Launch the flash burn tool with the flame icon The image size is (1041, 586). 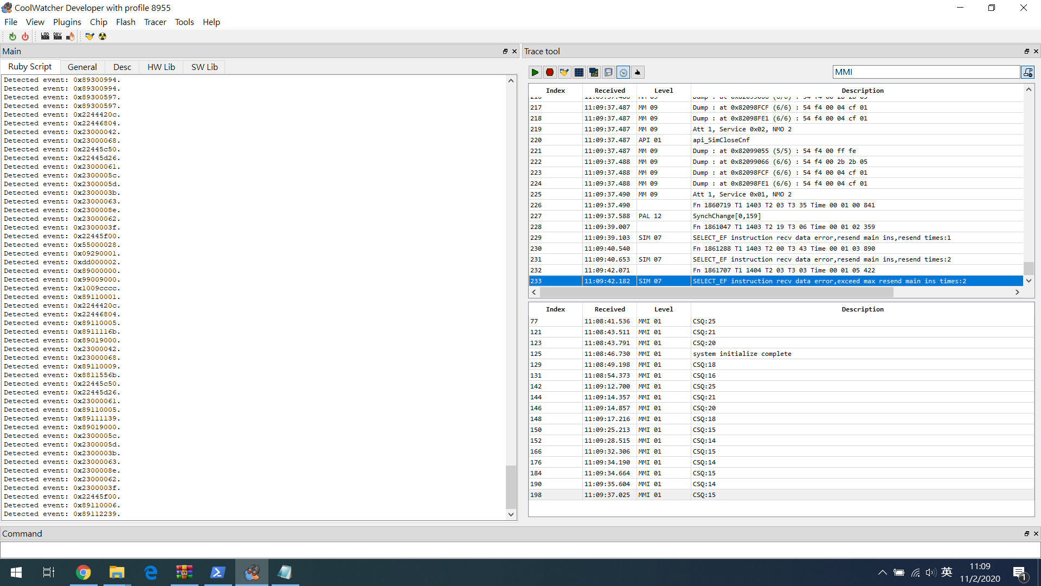70,36
